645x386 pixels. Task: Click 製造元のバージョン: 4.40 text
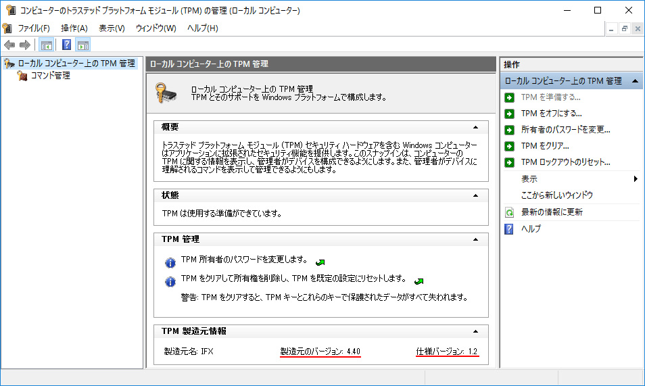coord(320,352)
